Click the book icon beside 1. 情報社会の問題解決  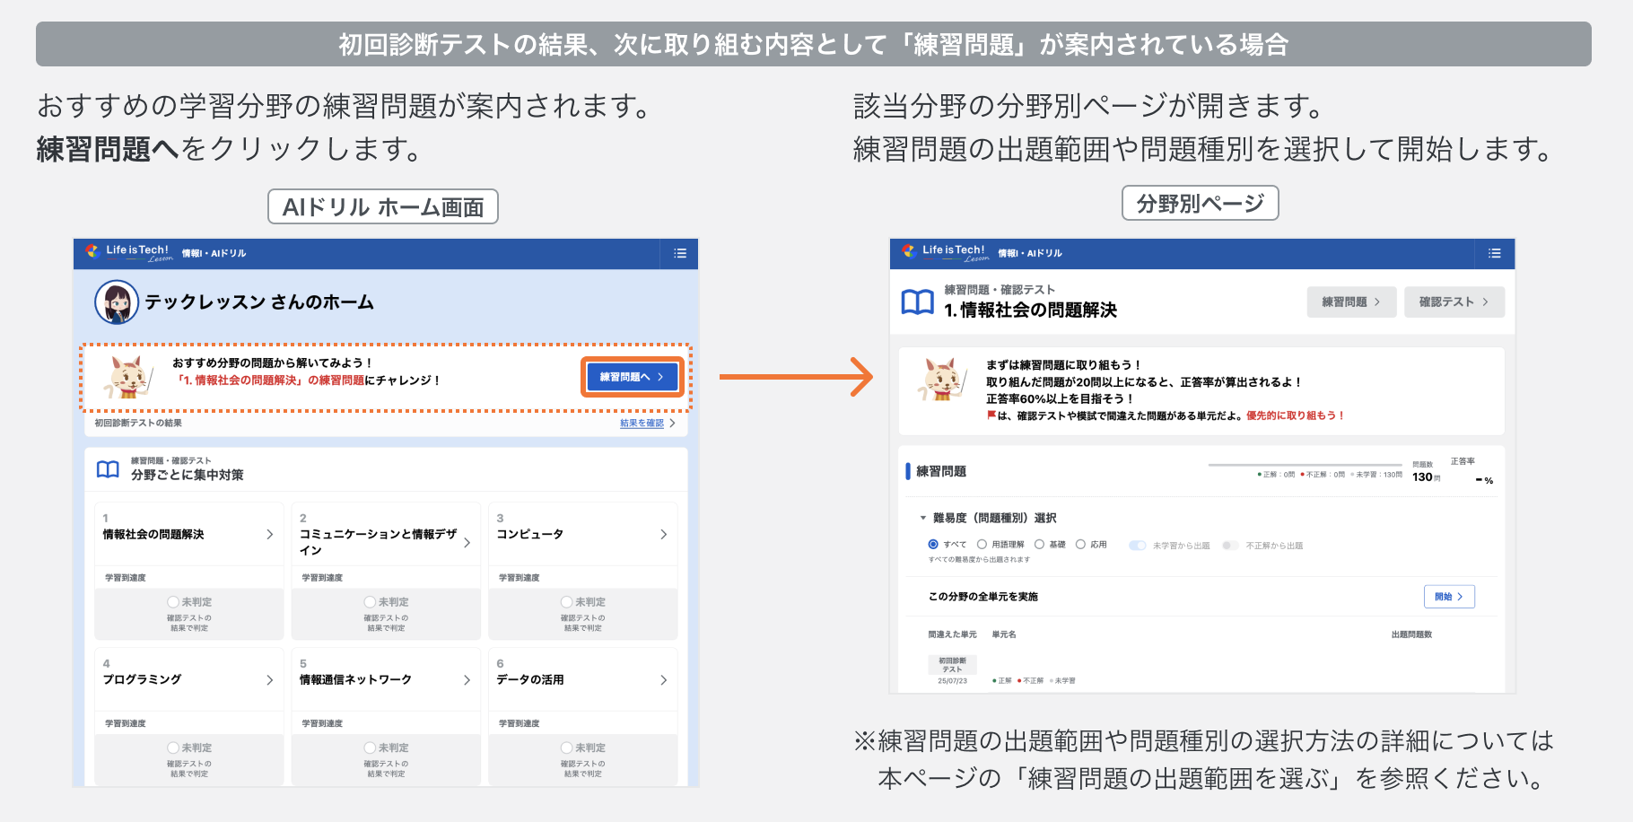coord(917,302)
